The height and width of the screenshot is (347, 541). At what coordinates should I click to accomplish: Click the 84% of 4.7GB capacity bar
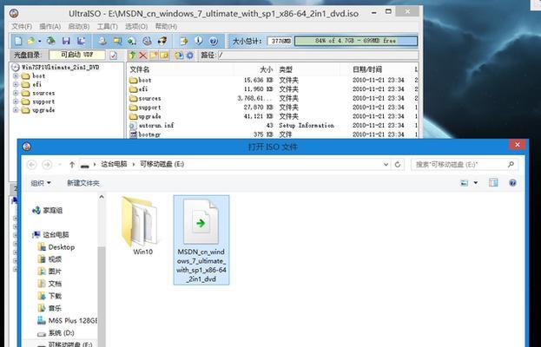point(356,41)
